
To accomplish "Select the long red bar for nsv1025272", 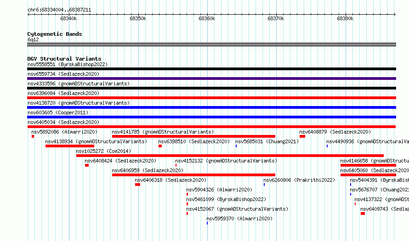I will pos(230,156).
